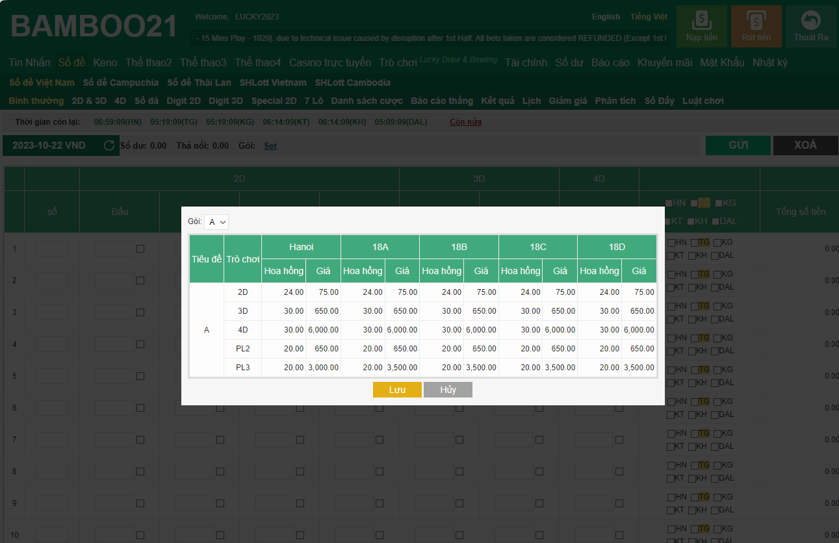Click the Lưu save button
Image resolution: width=839 pixels, height=543 pixels.
coord(397,390)
